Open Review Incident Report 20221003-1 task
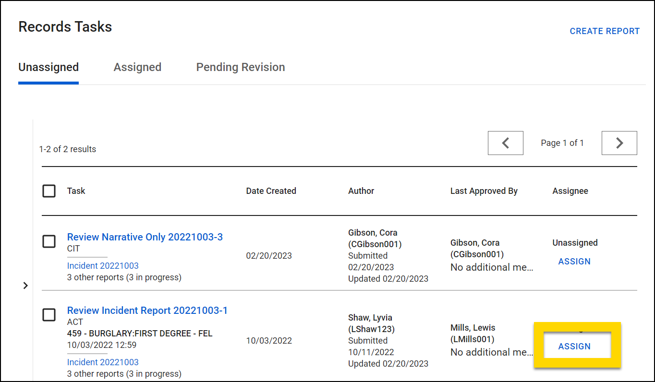This screenshot has width=655, height=382. point(147,310)
